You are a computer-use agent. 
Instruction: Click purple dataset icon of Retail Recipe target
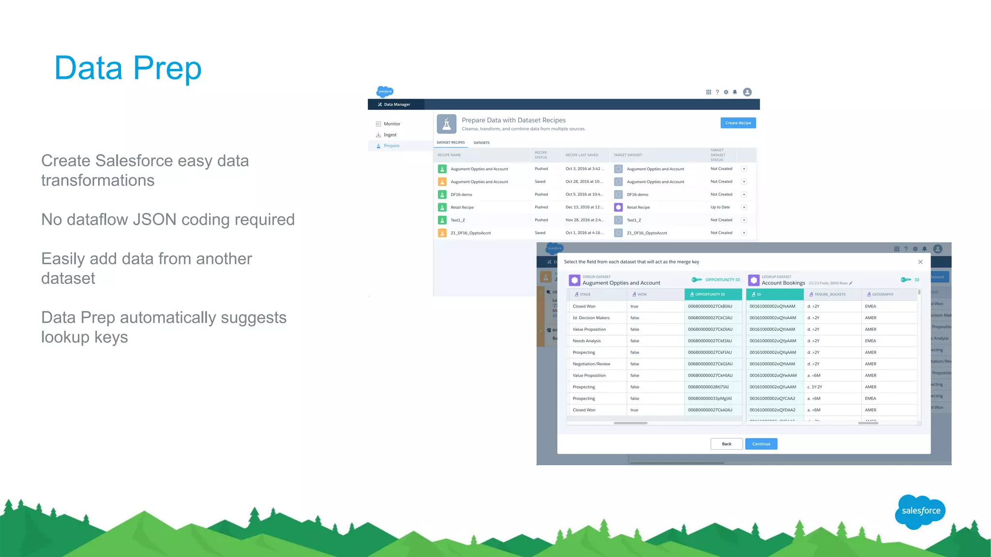[x=618, y=207]
